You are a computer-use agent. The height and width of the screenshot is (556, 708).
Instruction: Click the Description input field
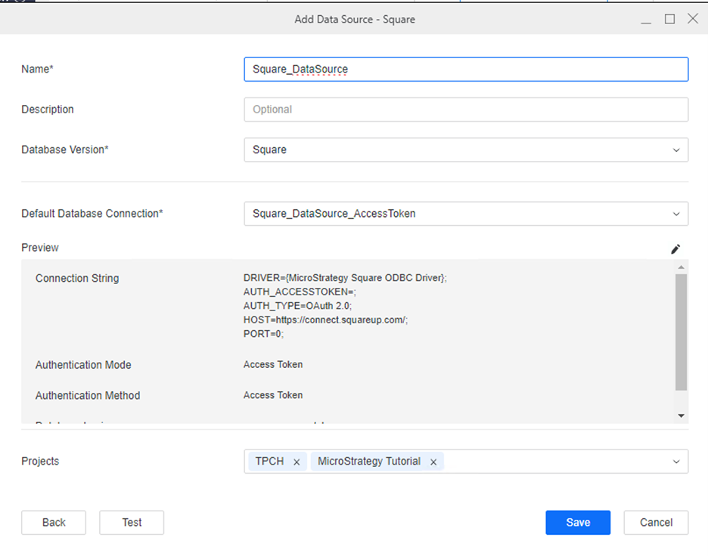click(x=465, y=110)
